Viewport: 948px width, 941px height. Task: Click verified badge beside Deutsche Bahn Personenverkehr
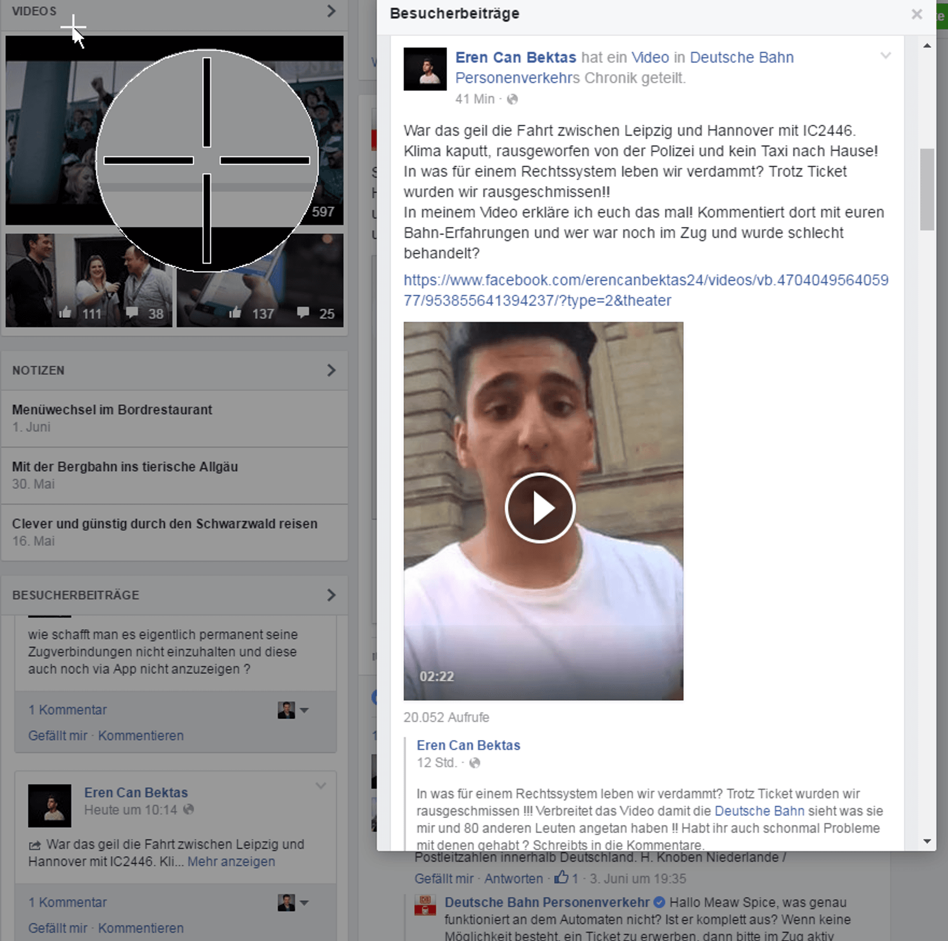coord(659,902)
